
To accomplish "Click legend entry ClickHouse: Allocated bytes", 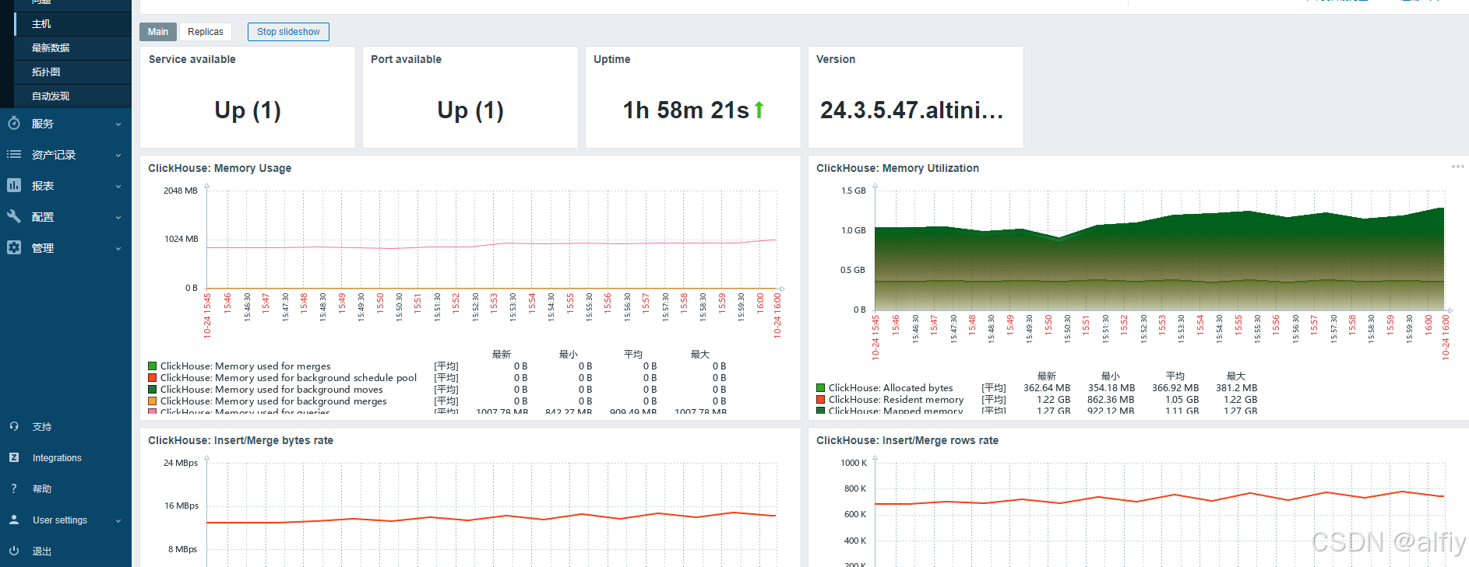I will point(890,388).
